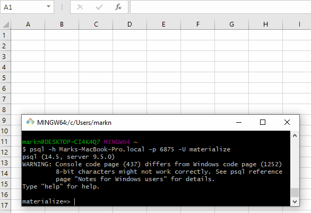Click the terminal scrollbar down arrow
Image resolution: width=311 pixels, height=213 pixels.
pos(295,202)
